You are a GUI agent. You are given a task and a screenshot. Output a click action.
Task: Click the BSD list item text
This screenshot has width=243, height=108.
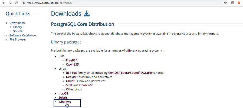[61, 56]
